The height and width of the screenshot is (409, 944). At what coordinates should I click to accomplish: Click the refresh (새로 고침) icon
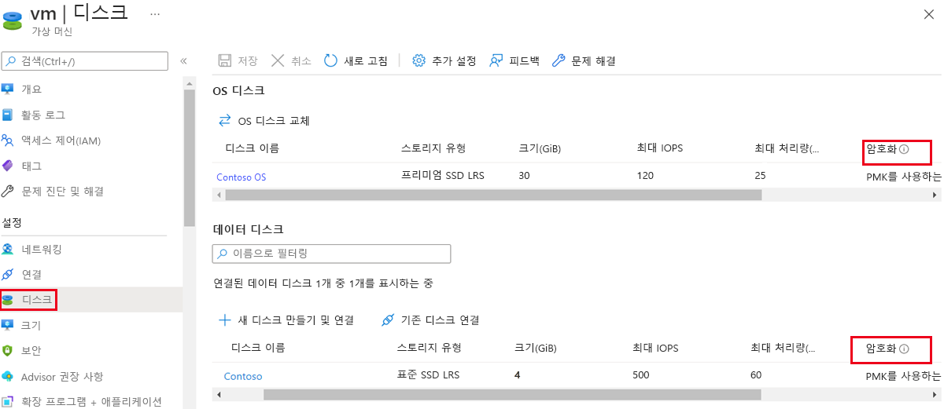(331, 60)
